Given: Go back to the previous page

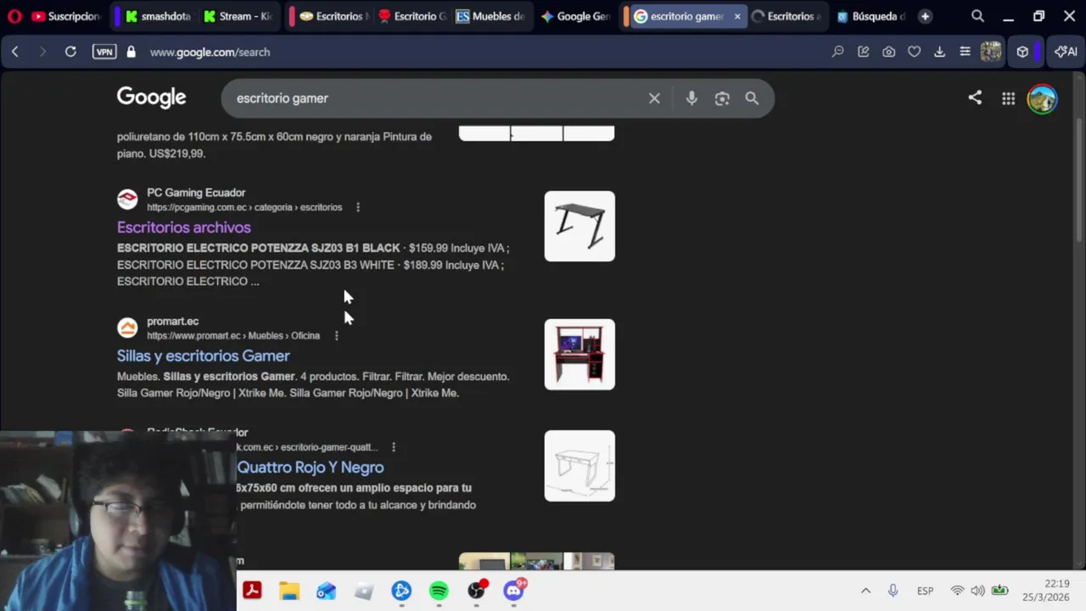Looking at the screenshot, I should click(15, 52).
